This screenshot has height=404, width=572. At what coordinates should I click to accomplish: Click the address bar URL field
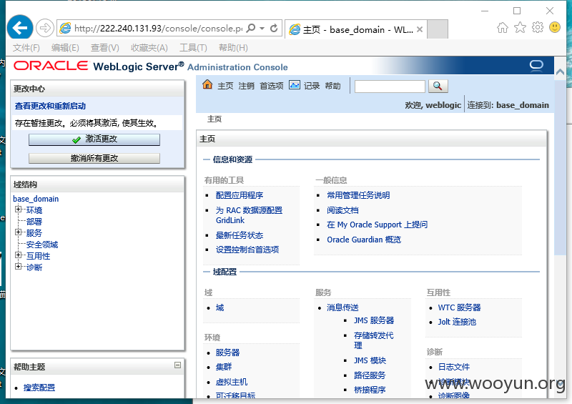click(158, 29)
